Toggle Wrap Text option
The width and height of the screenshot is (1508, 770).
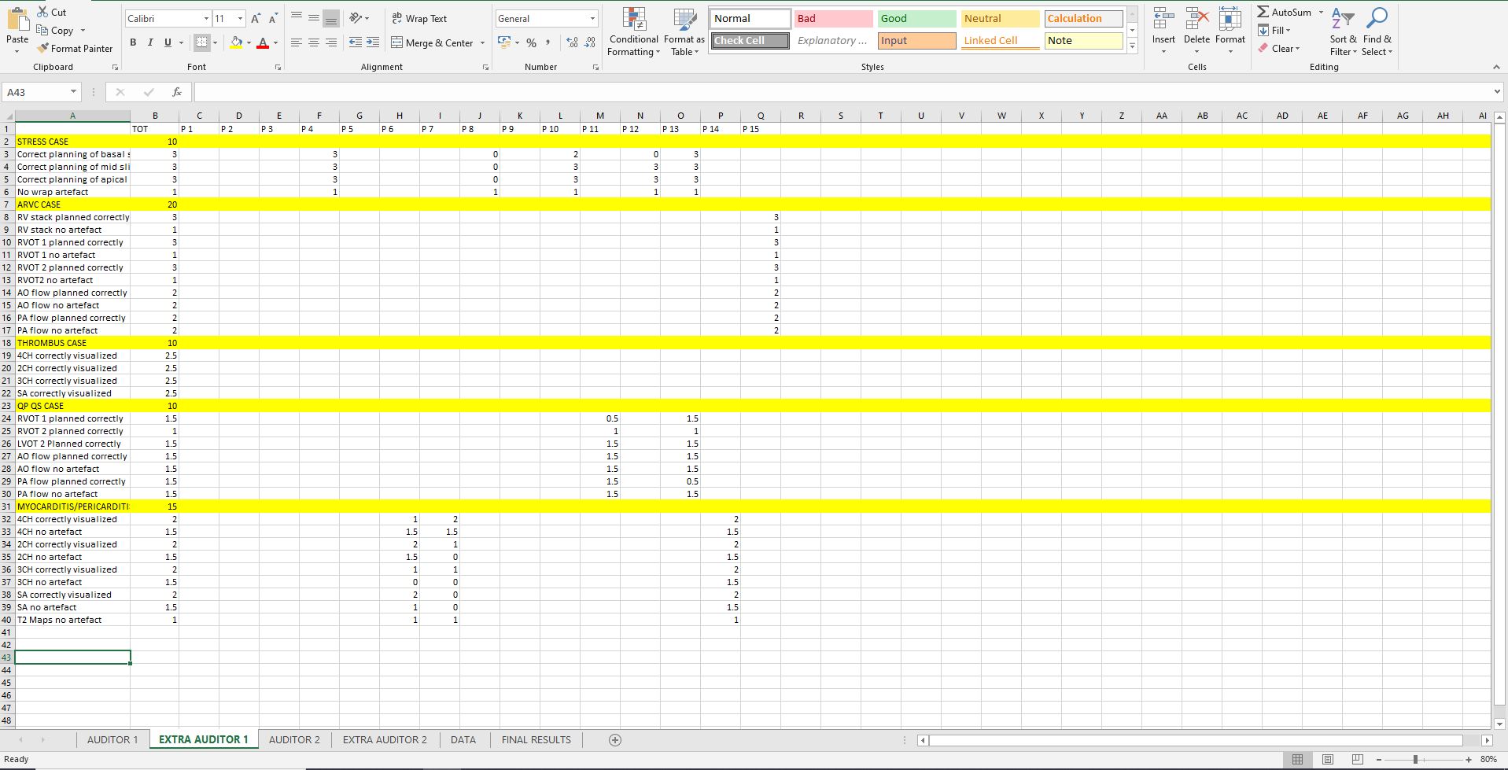coord(419,18)
